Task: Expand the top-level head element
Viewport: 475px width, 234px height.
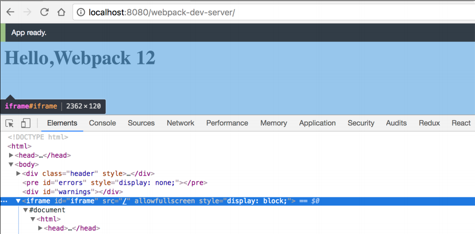Action: tap(11, 155)
